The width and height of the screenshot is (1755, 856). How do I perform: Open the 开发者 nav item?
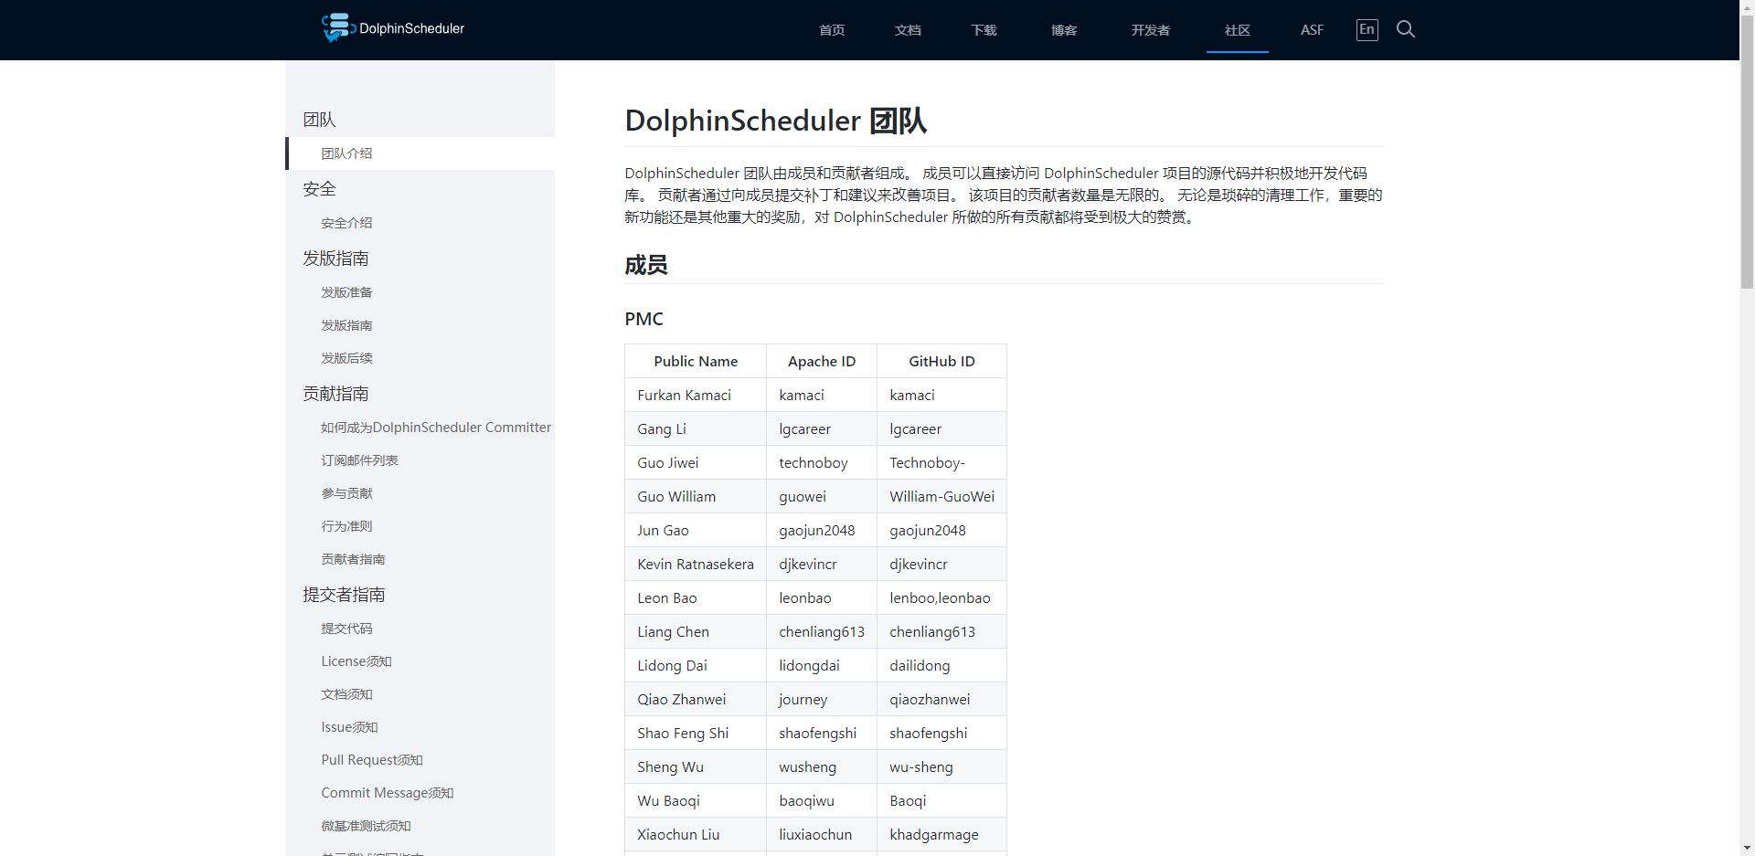click(1151, 30)
